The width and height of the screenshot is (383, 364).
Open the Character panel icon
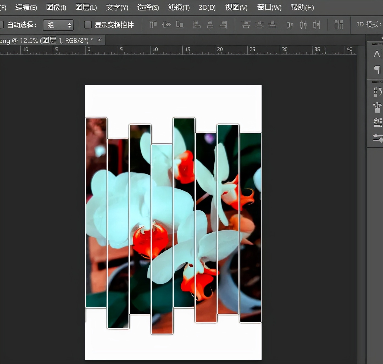point(377,54)
